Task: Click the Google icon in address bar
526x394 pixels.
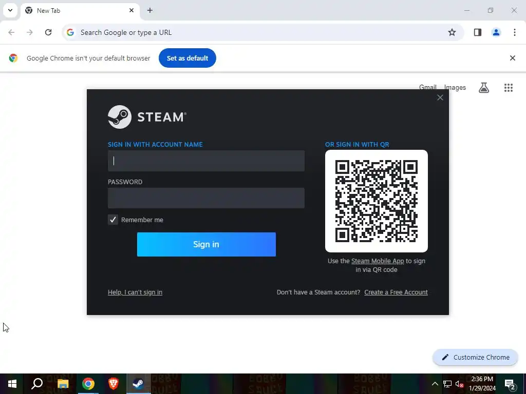Action: 70,32
